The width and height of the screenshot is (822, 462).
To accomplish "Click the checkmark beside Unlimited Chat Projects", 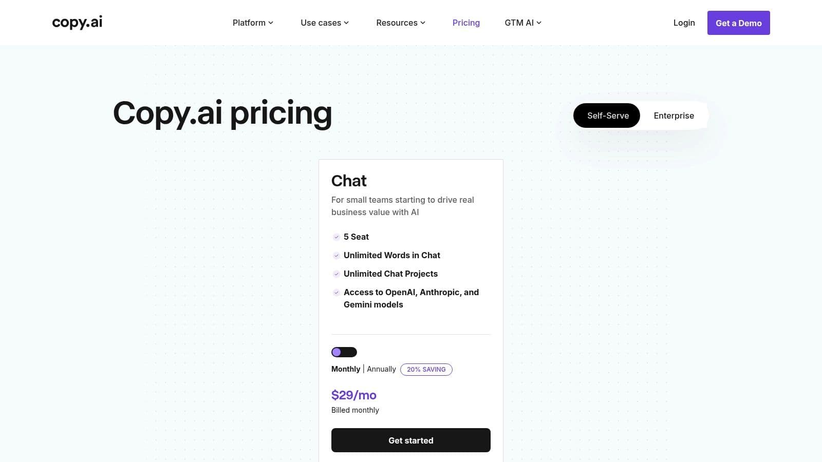I will click(x=337, y=274).
